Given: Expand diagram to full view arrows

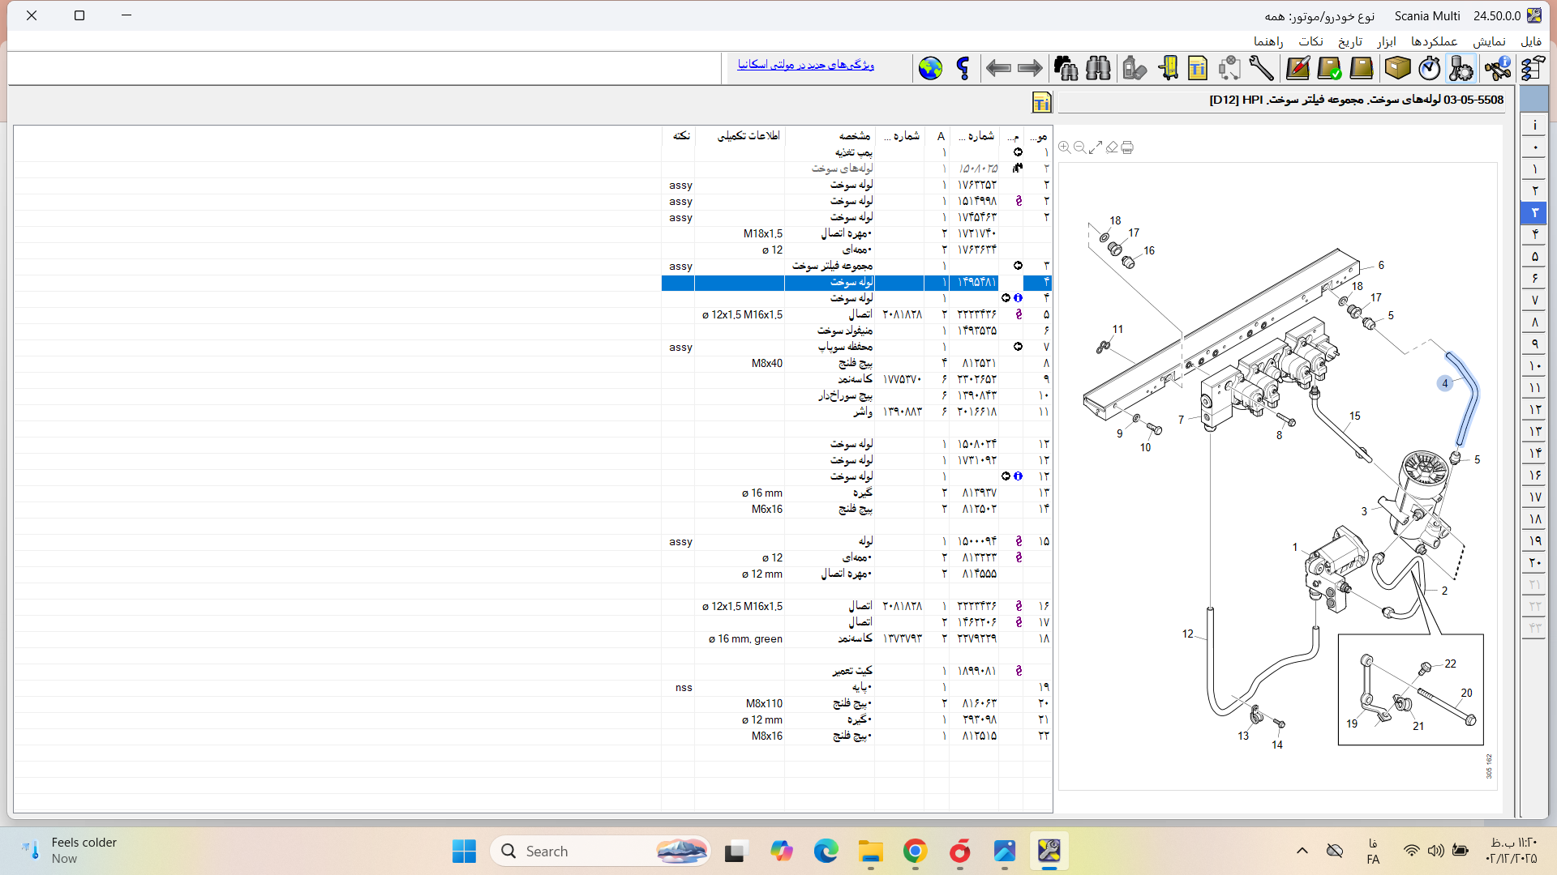Looking at the screenshot, I should [1096, 147].
